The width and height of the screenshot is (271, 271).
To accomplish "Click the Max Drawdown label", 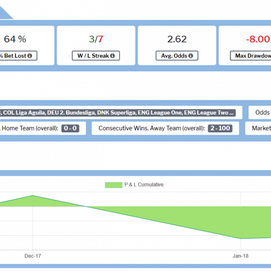I will coord(251,56).
